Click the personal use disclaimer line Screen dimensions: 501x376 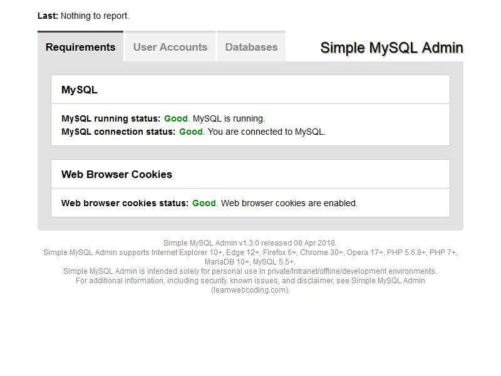pyautogui.click(x=250, y=271)
